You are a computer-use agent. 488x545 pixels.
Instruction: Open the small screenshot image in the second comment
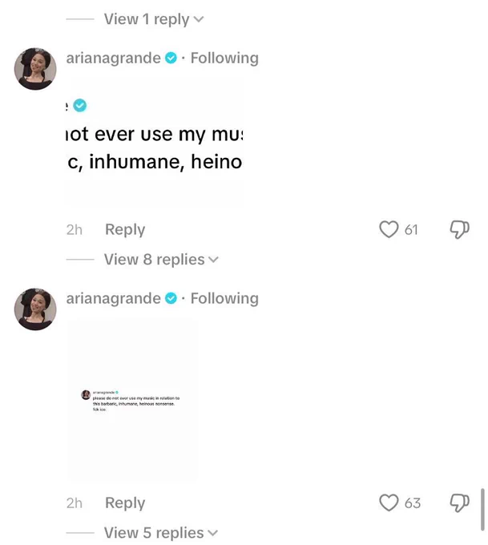[132, 401]
